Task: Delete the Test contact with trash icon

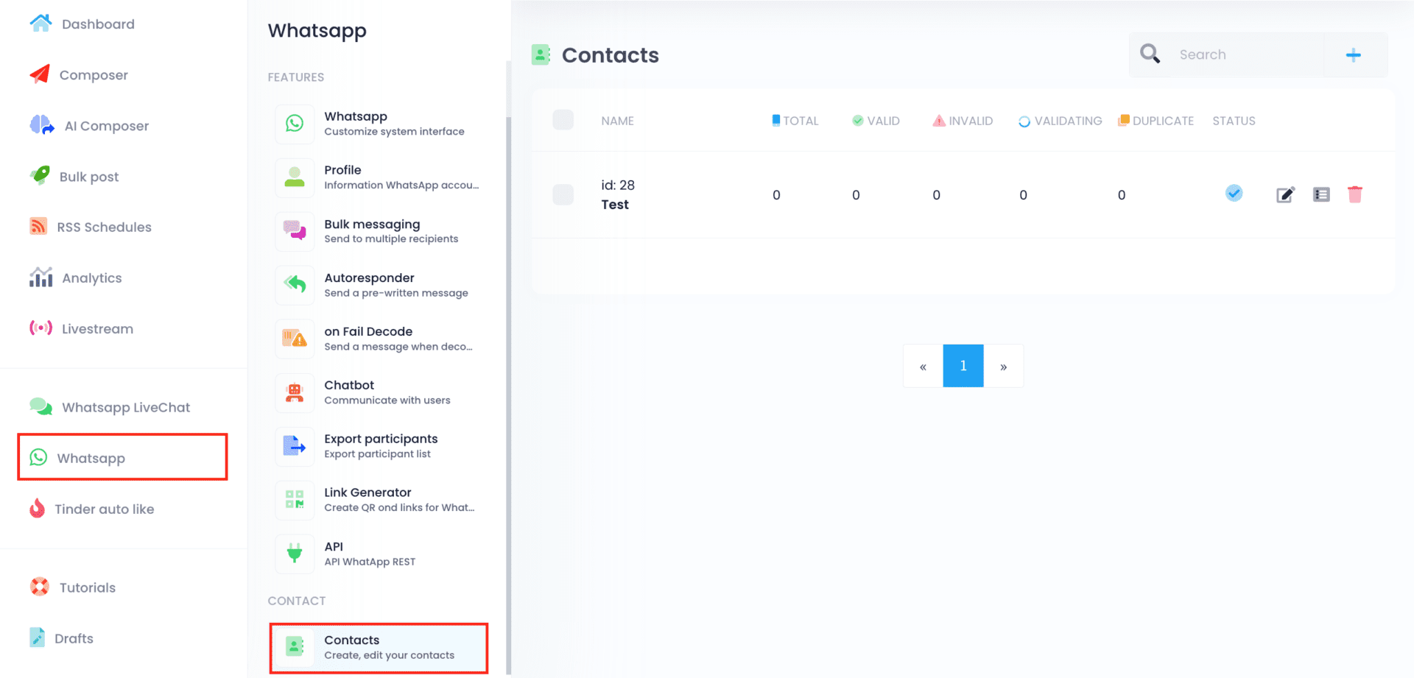Action: point(1354,194)
